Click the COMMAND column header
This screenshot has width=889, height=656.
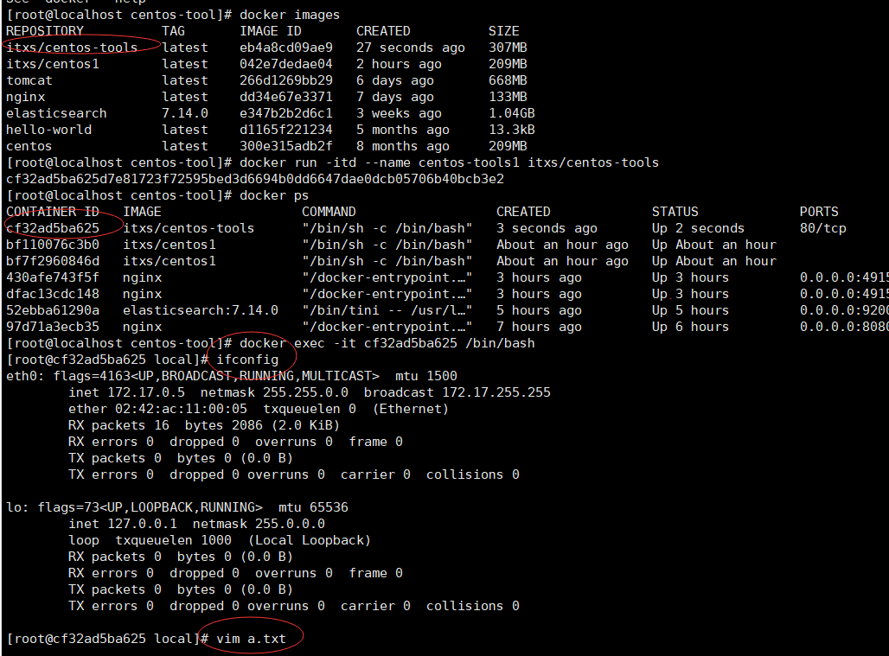(x=329, y=212)
